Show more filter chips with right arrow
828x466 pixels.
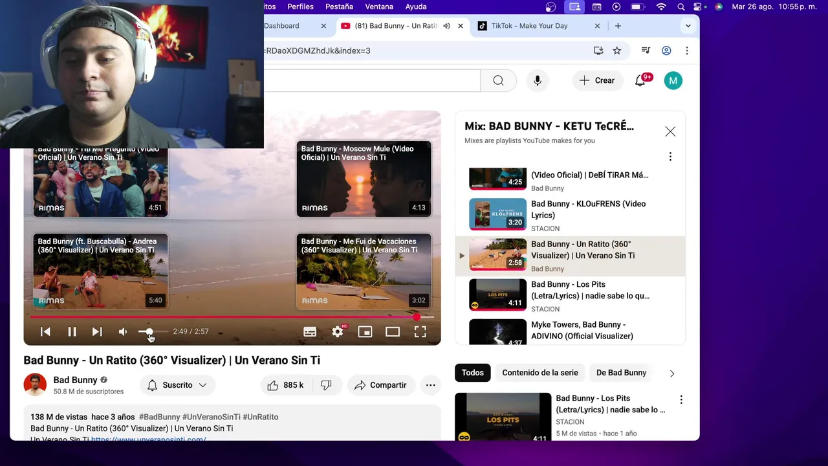671,373
